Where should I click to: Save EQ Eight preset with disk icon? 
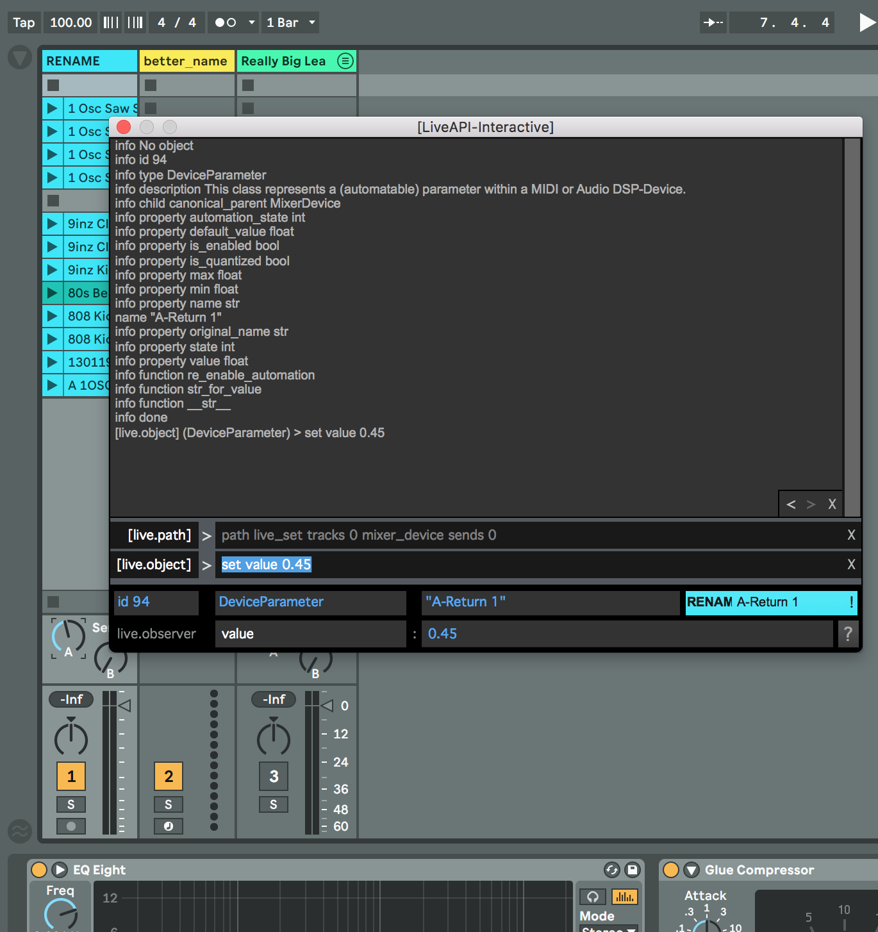tap(633, 870)
